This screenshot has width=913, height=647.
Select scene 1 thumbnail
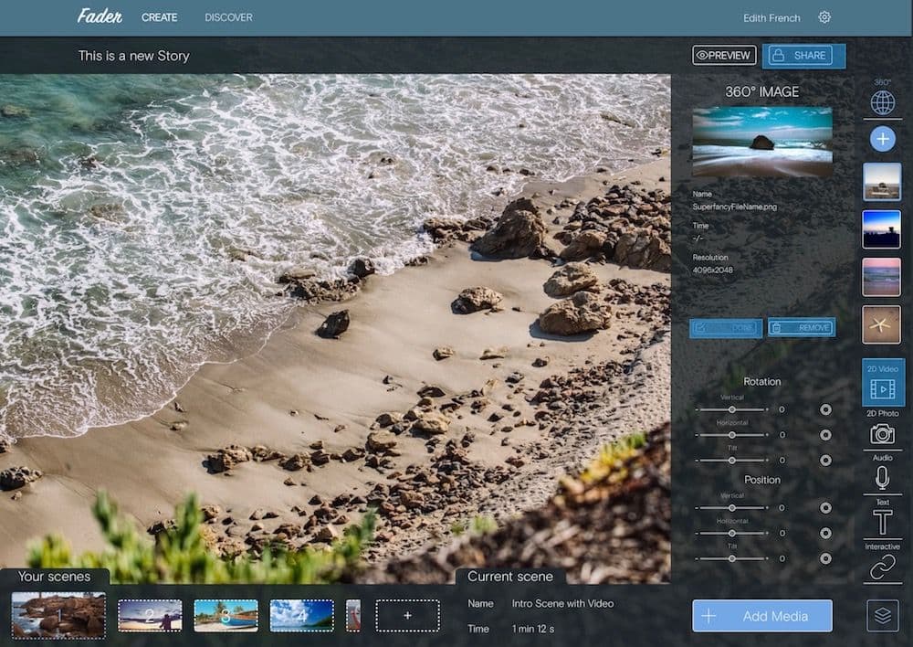pos(58,616)
